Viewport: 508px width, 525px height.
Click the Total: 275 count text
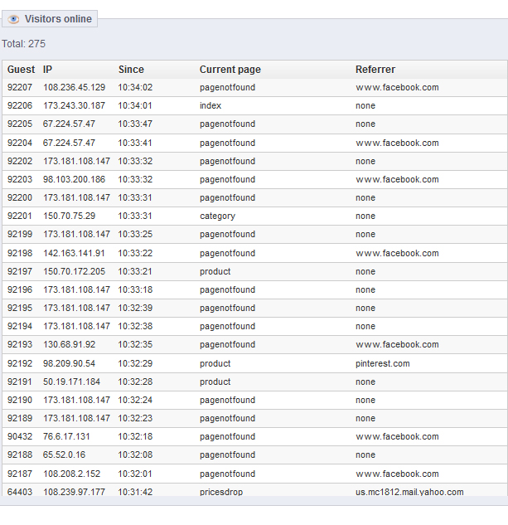(23, 43)
